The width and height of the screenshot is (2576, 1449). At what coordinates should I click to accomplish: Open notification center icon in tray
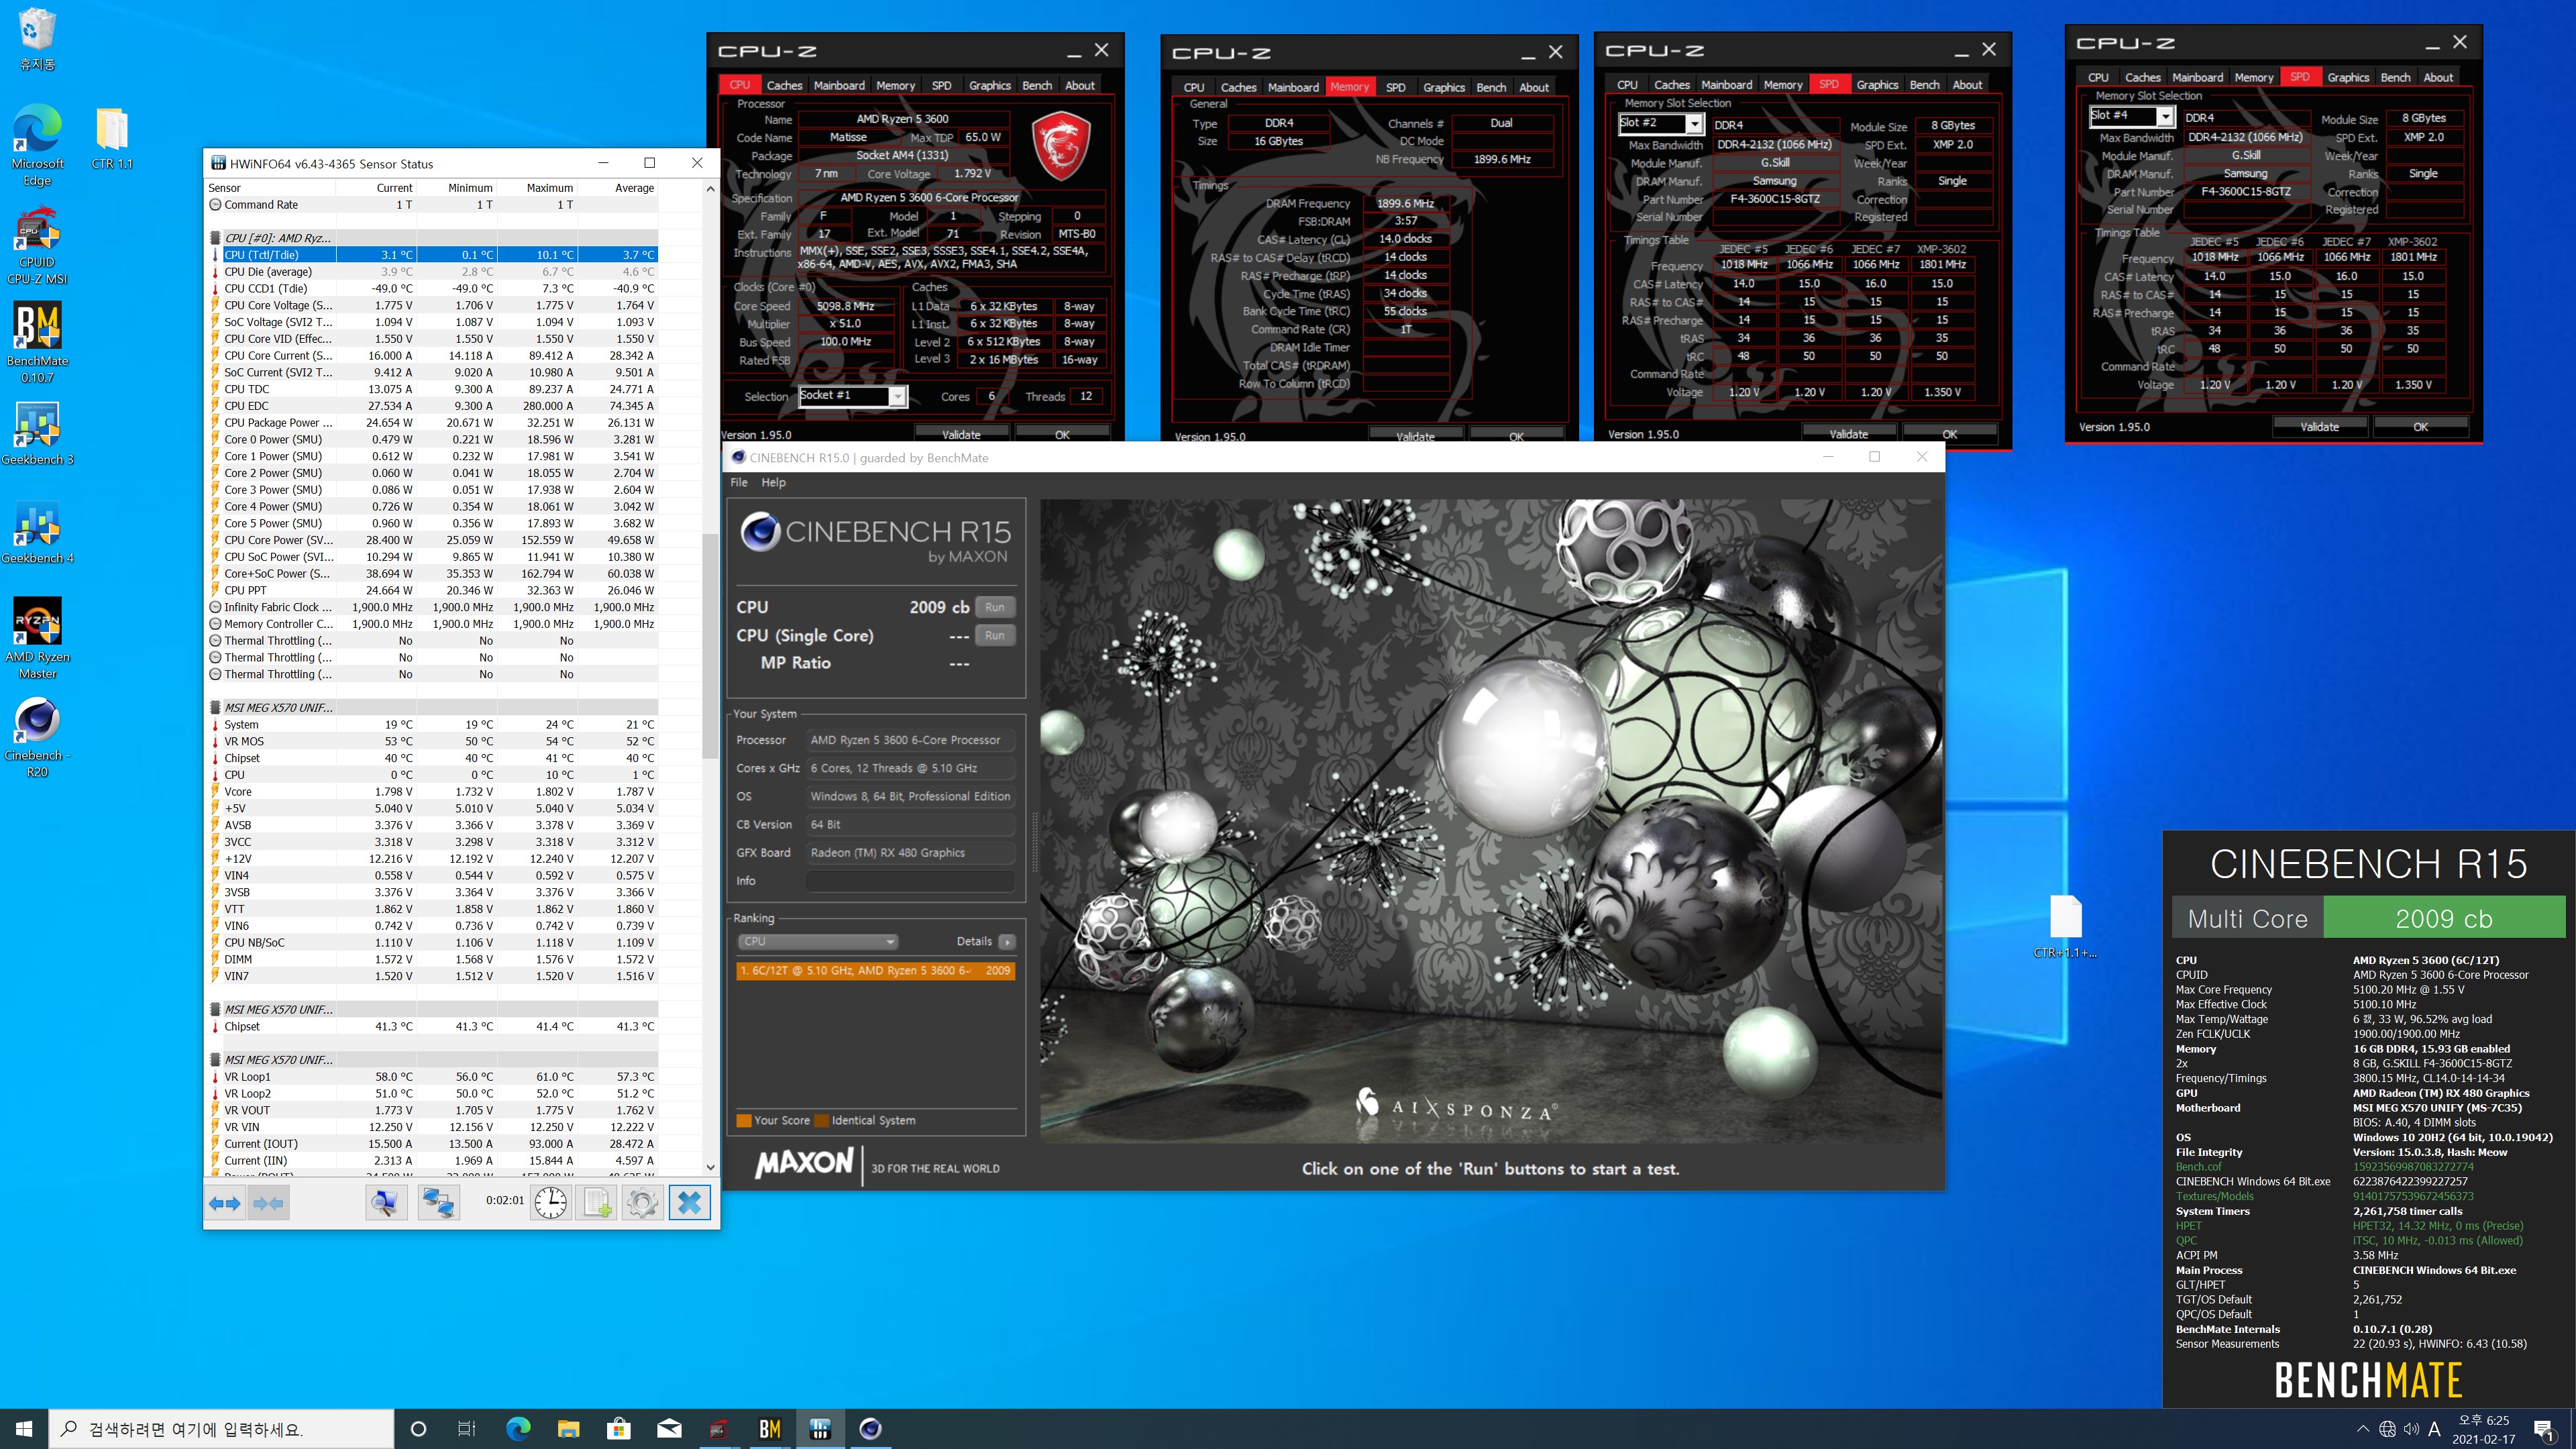click(x=2544, y=1430)
